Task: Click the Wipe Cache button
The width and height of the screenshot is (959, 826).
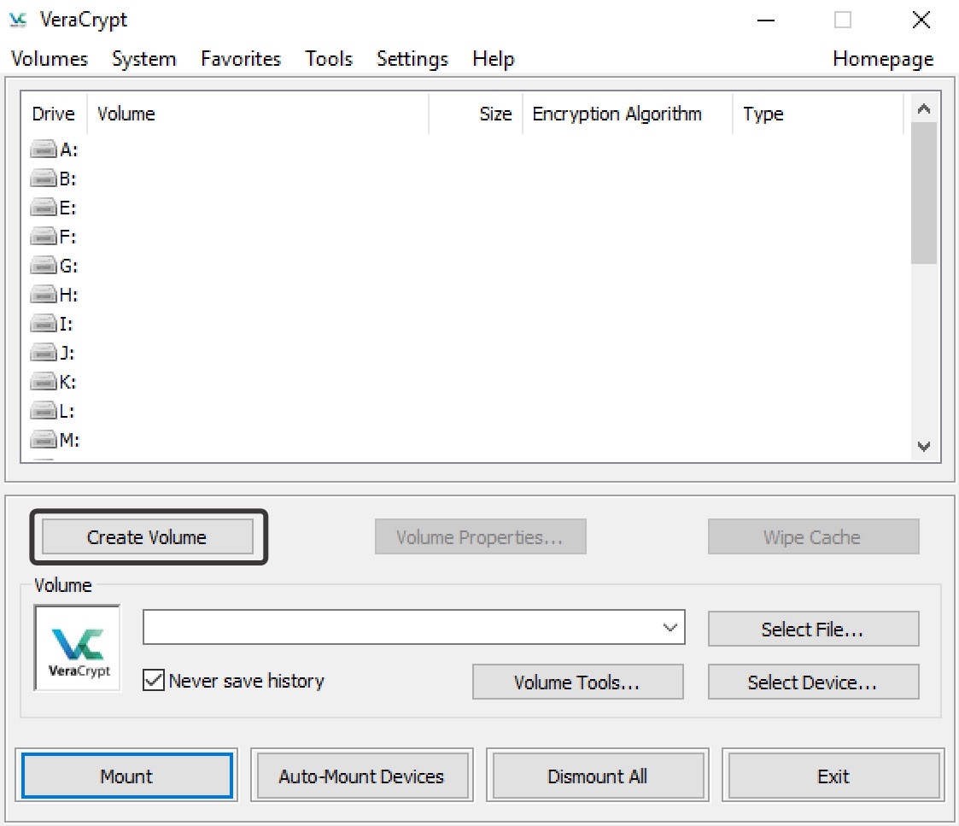Action: coord(813,536)
